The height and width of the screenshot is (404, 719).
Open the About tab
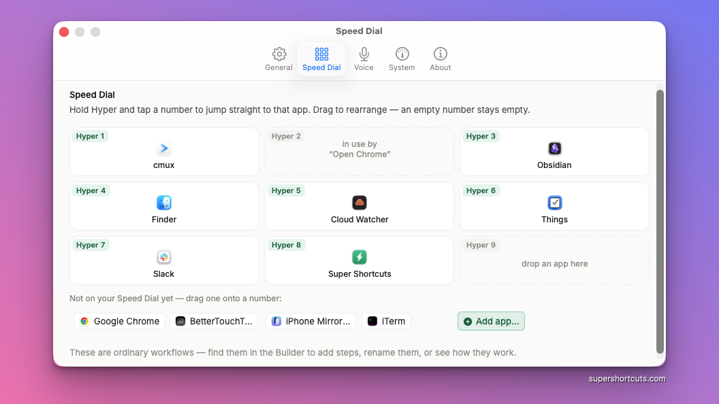point(441,59)
